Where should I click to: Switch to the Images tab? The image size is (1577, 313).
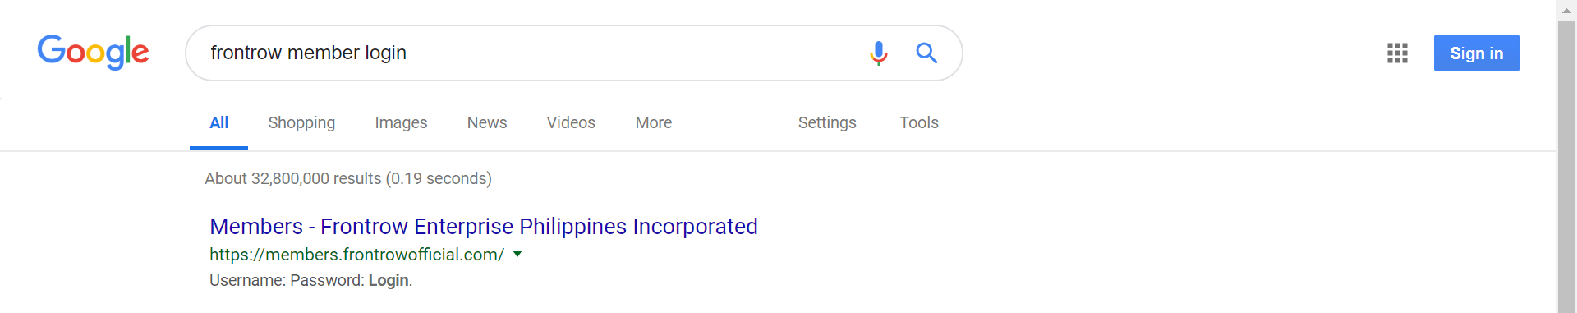coord(401,122)
